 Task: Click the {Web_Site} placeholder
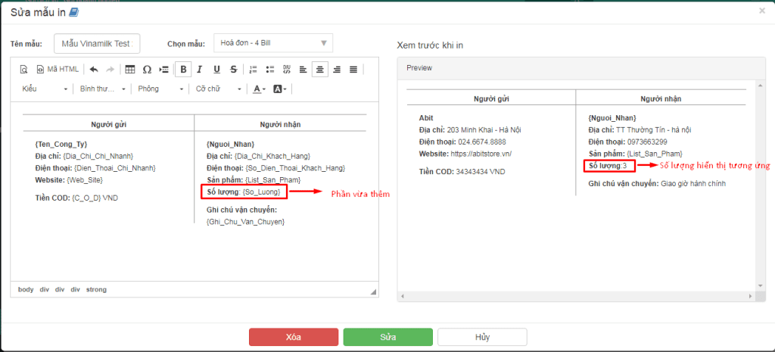click(83, 180)
